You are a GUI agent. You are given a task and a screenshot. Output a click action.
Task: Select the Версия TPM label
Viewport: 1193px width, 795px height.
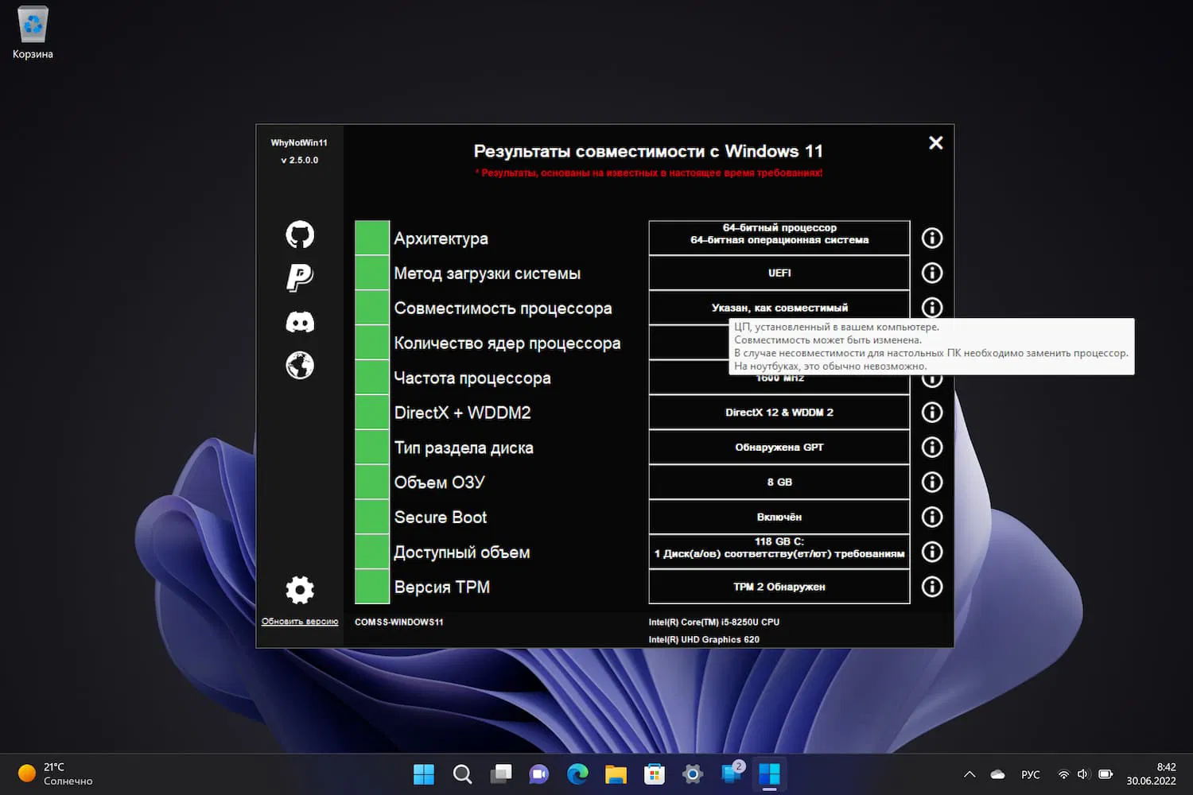442,588
